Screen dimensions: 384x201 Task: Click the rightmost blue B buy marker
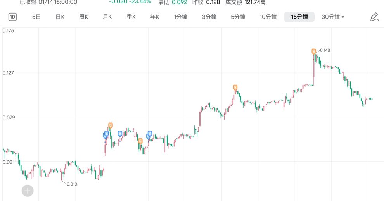click(x=150, y=134)
